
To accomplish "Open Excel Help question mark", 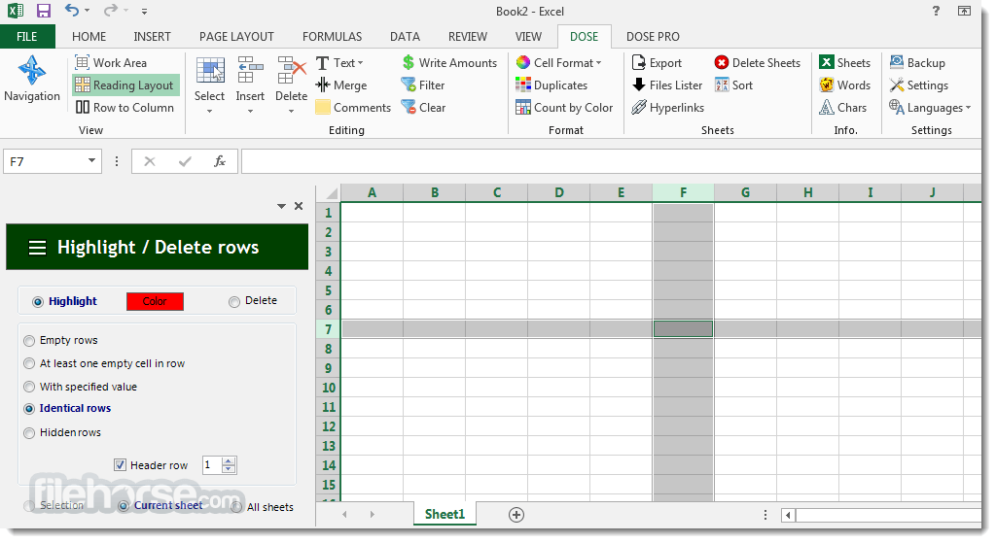I will tap(936, 11).
